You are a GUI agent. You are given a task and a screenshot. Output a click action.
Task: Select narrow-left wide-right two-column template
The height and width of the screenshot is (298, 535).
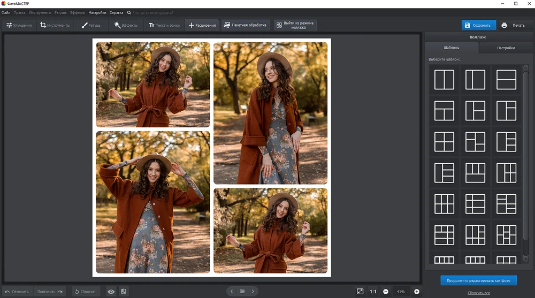click(x=475, y=80)
